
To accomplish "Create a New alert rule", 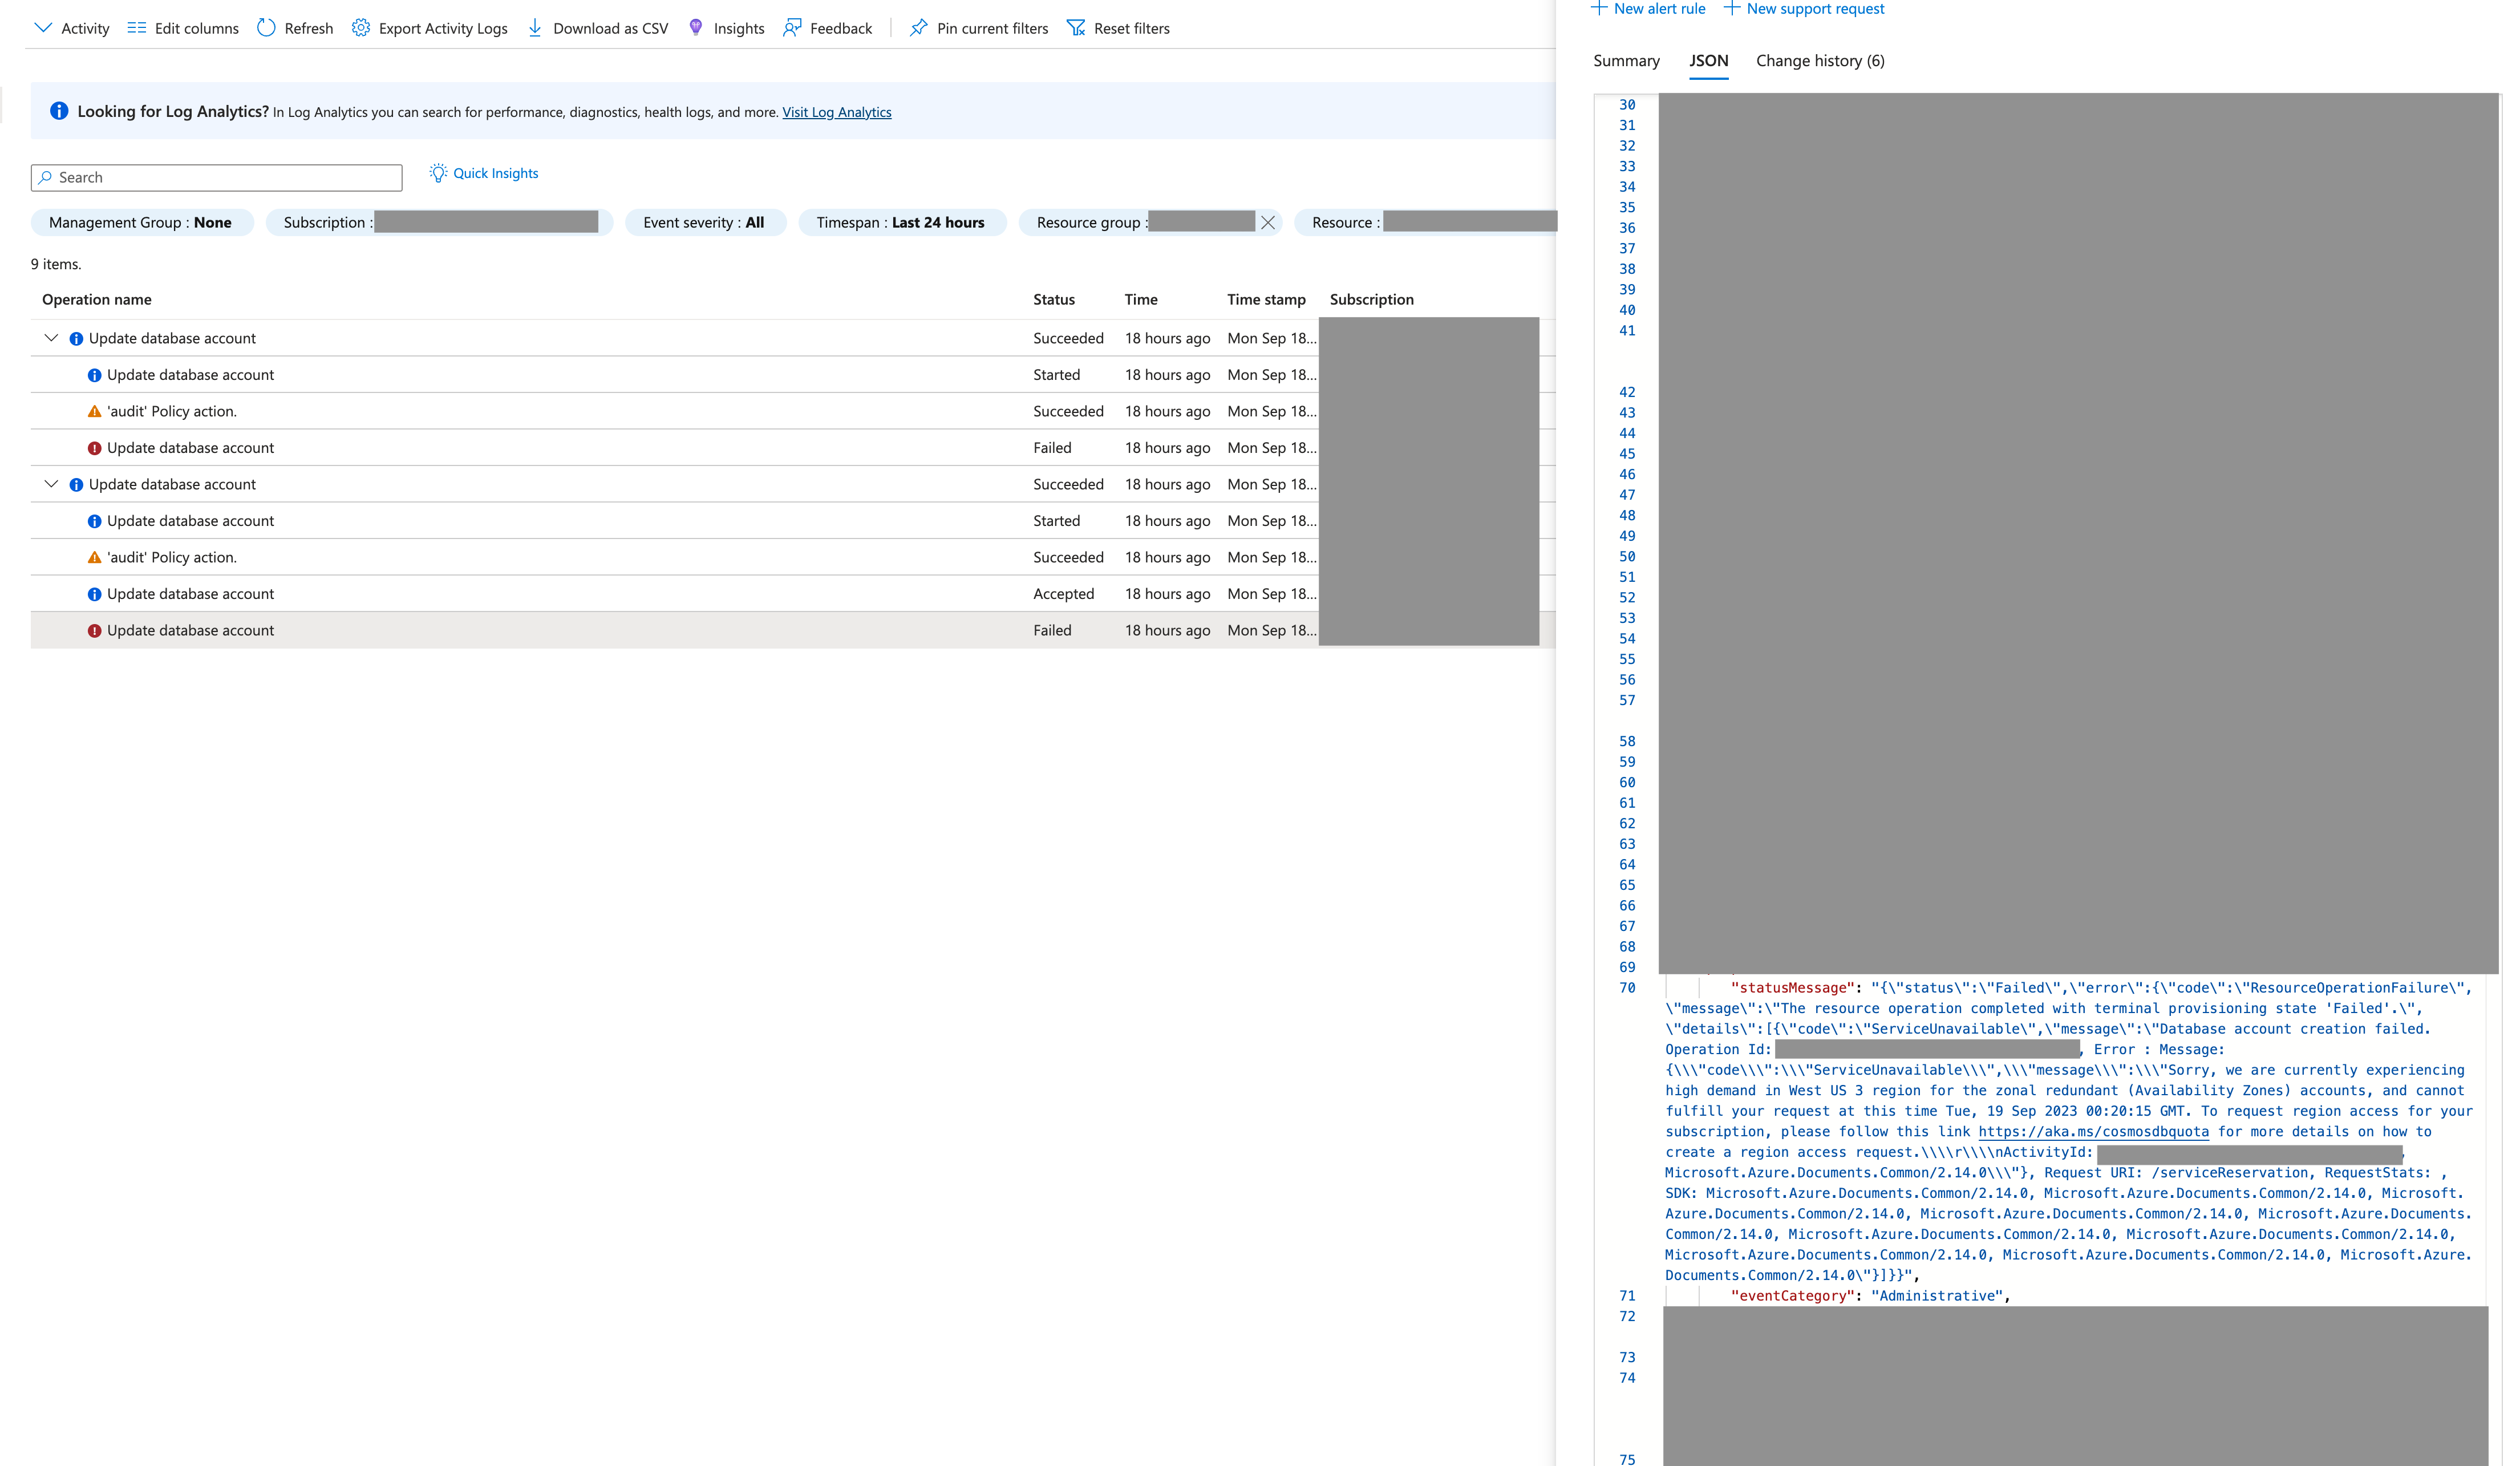I will 1648,8.
